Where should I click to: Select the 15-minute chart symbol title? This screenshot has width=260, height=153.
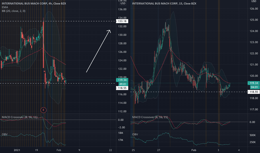click(x=164, y=3)
